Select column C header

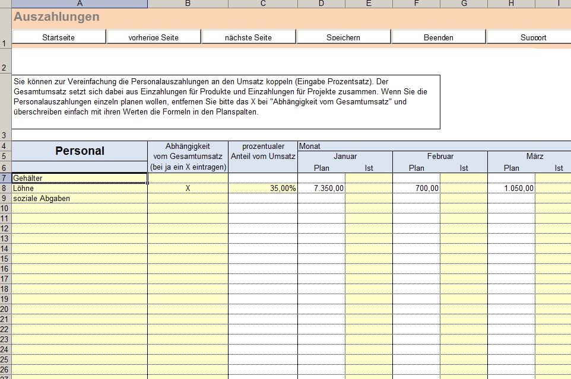(263, 4)
